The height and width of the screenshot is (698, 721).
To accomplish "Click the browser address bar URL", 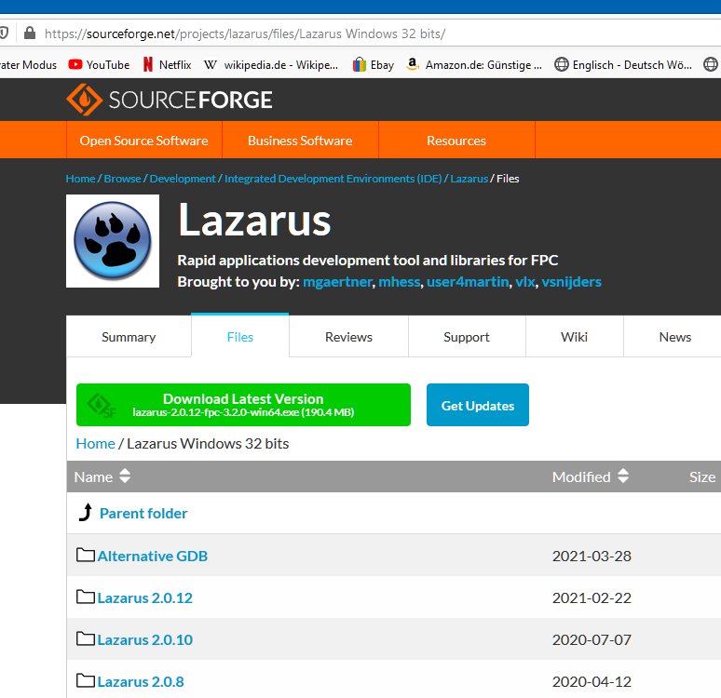I will [245, 34].
